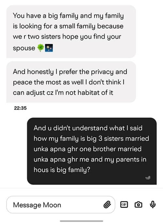Viewport: 163px width, 224px height.
Task: Click the night sky stars emoji
Action: pos(49,48)
